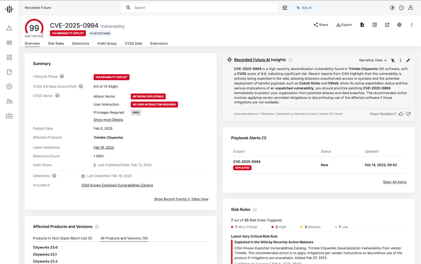Click the Show more Details link
Screen dimensions: 421x264
108,120
